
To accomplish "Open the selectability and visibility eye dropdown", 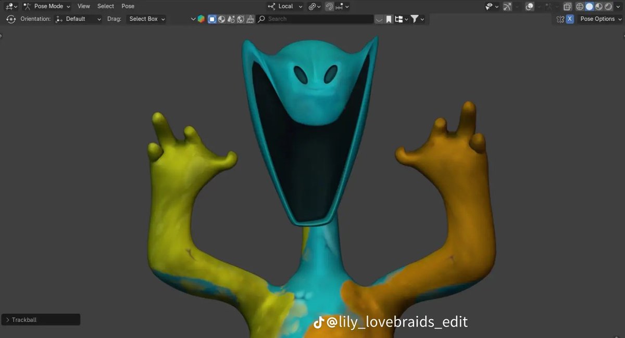I will tap(492, 6).
